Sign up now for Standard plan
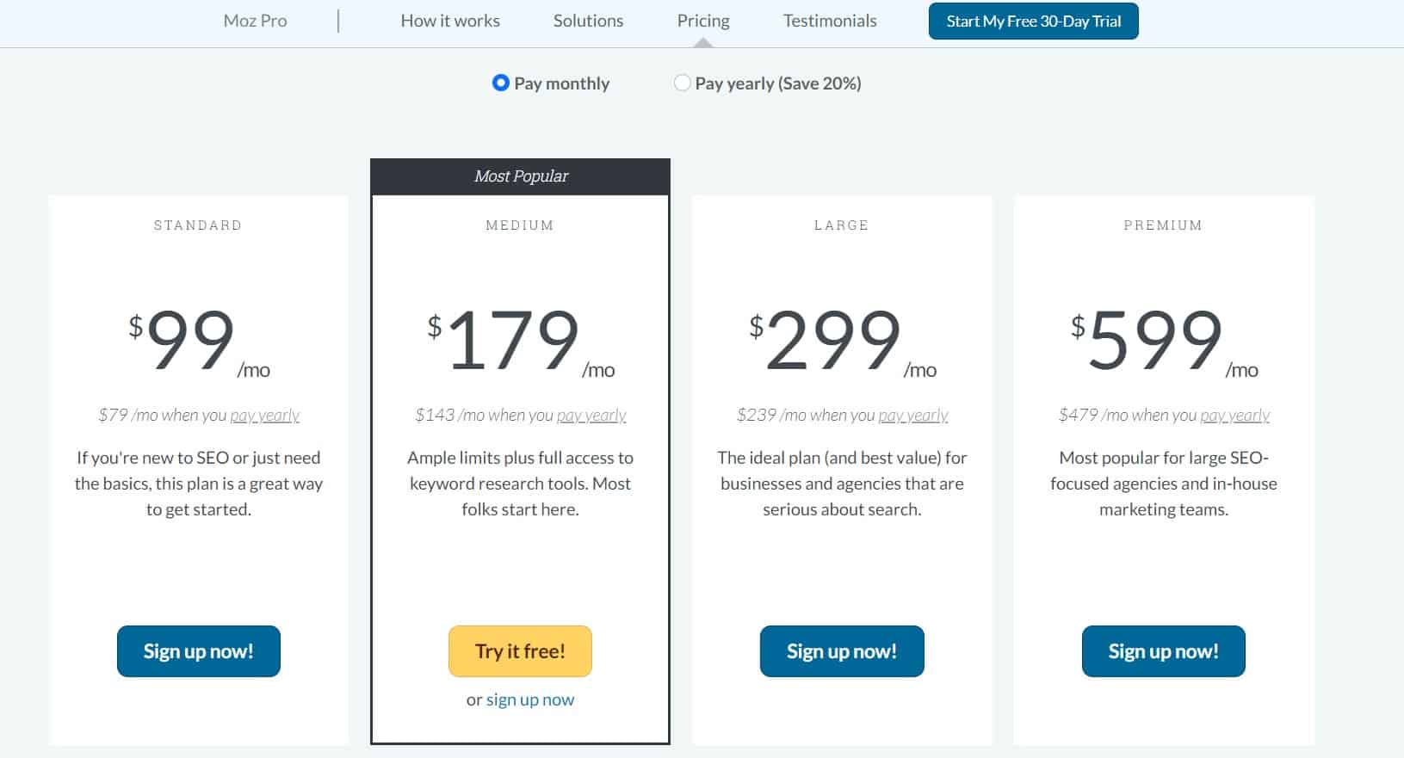 [x=199, y=651]
